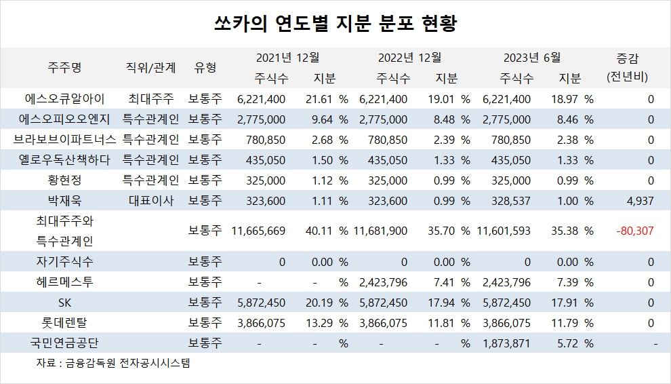
Task: Click the 9.64 stake value
Action: pos(322,119)
